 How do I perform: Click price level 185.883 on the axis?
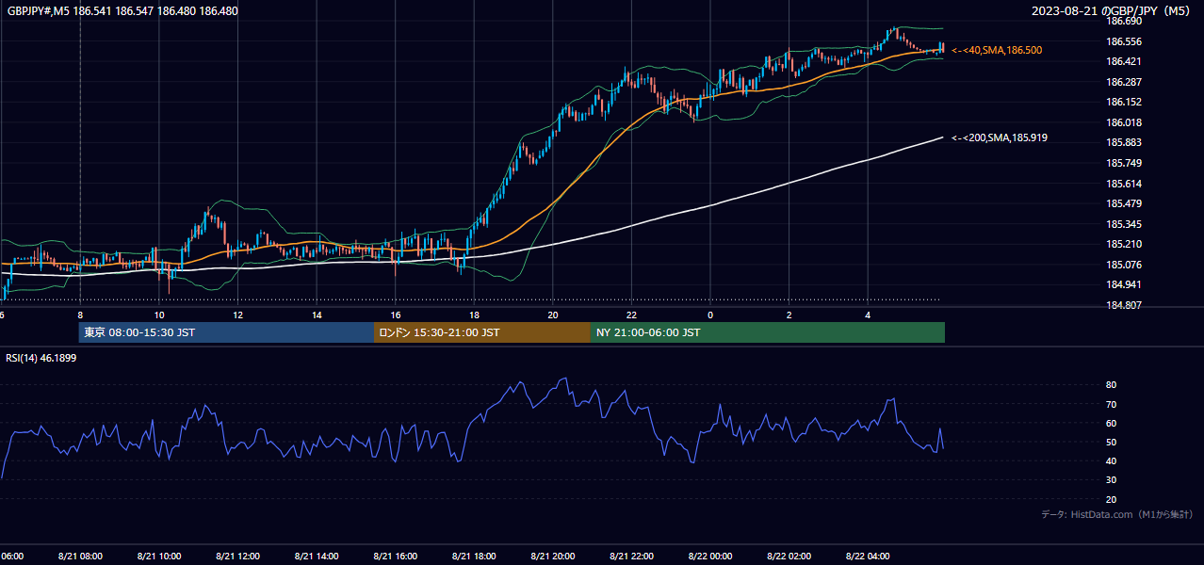(x=1124, y=142)
